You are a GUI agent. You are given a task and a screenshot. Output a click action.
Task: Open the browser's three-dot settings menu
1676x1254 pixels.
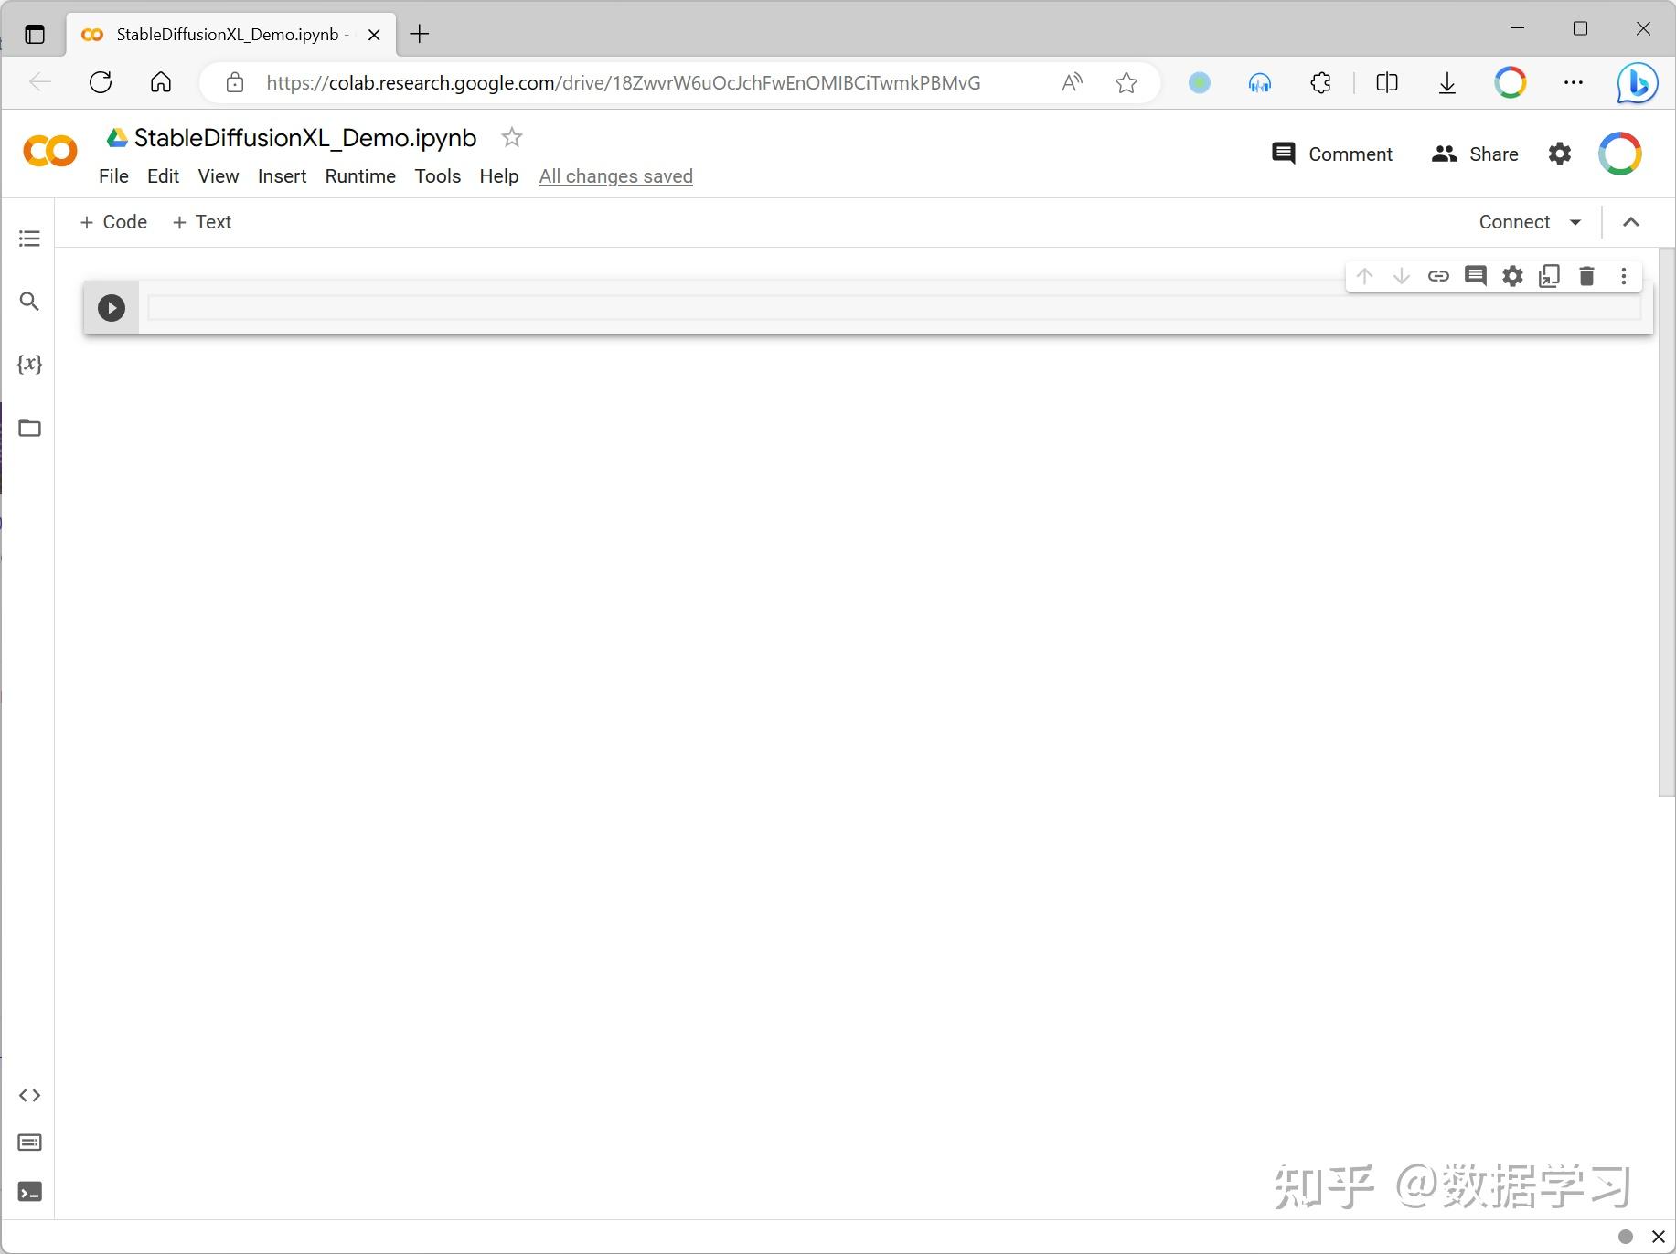[x=1574, y=82]
